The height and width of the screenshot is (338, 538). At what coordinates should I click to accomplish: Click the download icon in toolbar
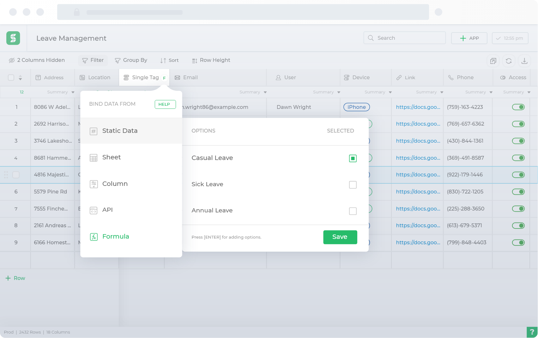point(524,61)
